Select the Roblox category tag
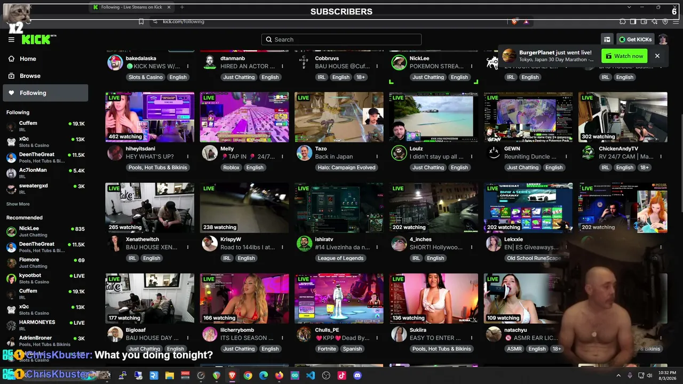Viewport: 683px width, 384px height. coord(231,167)
